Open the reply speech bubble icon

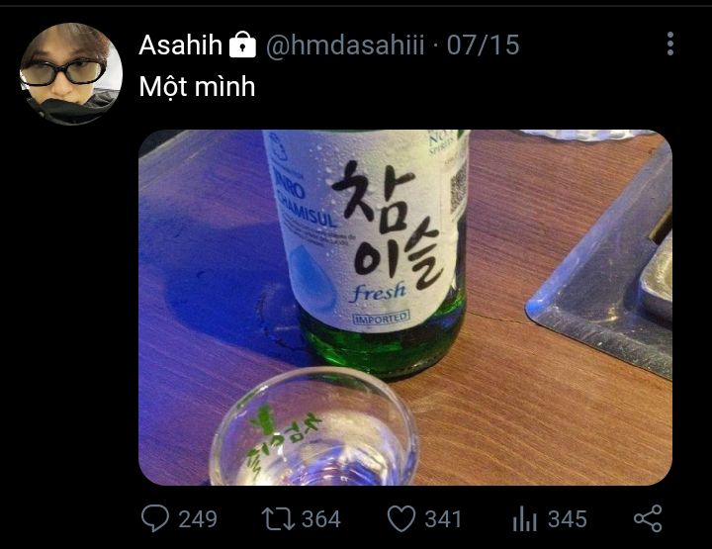[x=155, y=518]
